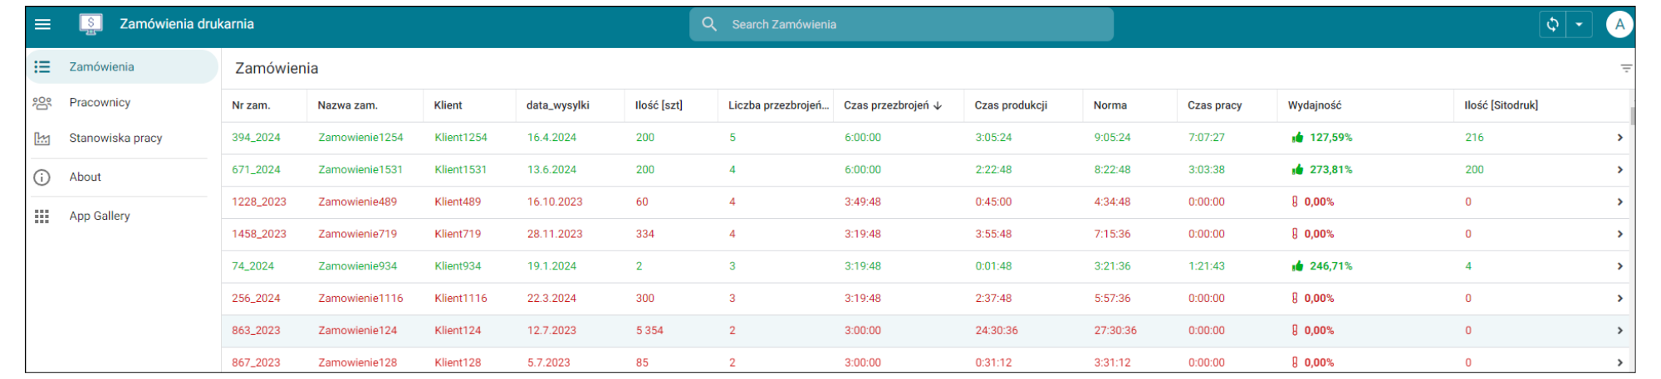The height and width of the screenshot is (379, 1661).
Task: Click the Pracownicy people icon
Action: coord(42,103)
